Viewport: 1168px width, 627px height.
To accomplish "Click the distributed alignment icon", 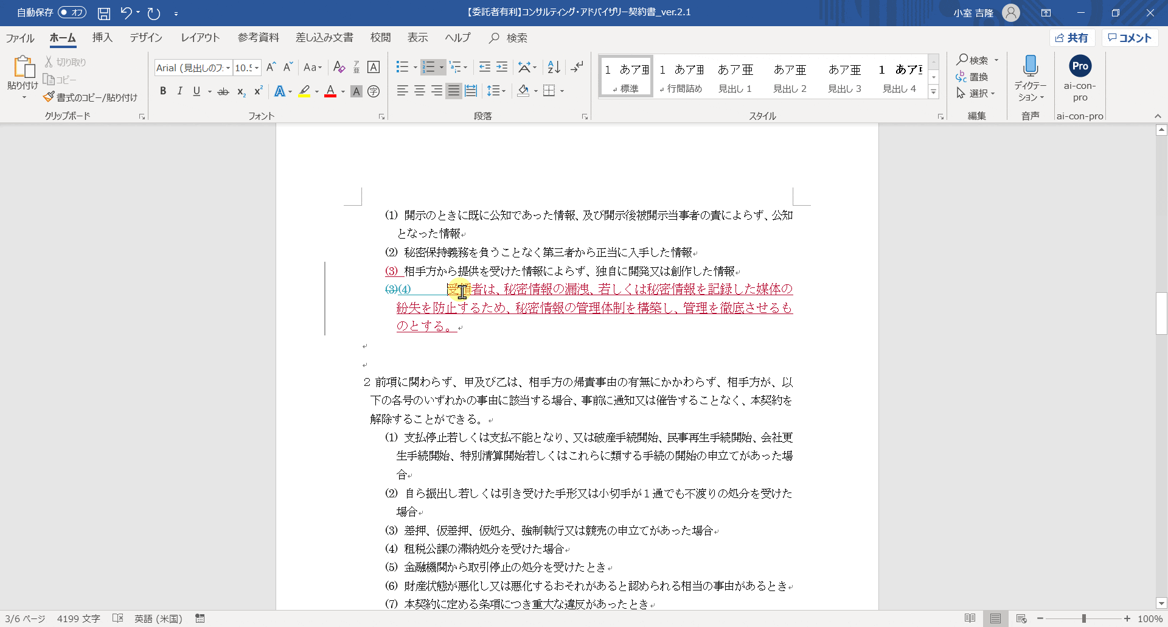I will click(471, 91).
